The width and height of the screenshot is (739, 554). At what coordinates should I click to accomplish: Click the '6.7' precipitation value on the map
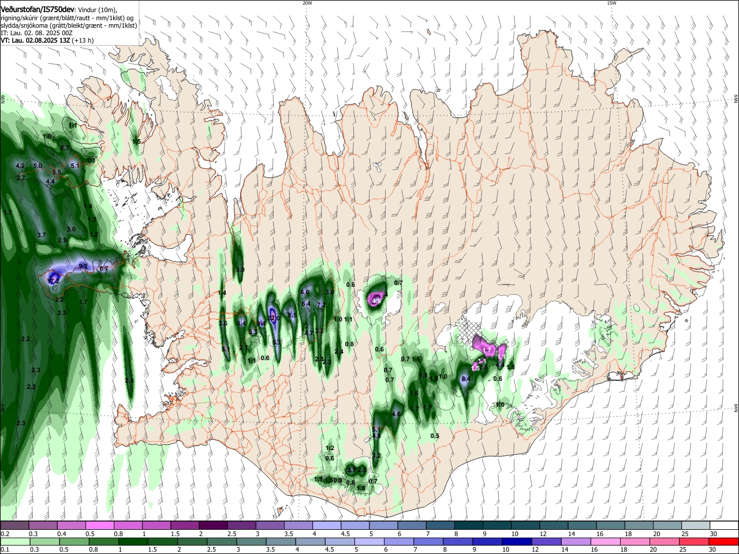pyautogui.click(x=104, y=269)
